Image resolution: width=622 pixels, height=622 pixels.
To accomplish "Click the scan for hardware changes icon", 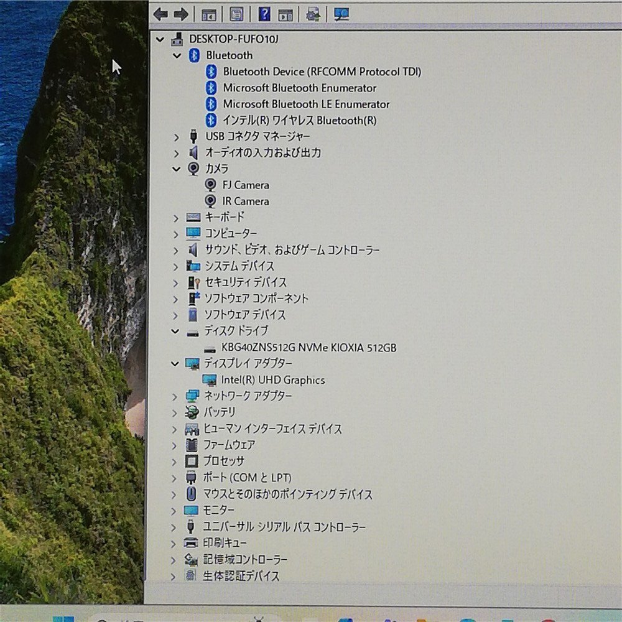I will click(x=341, y=14).
